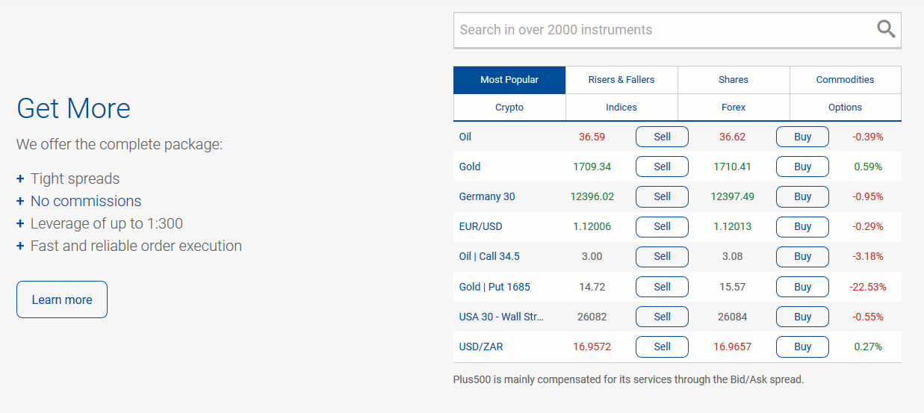924x413 pixels.
Task: Open the Oil | Call 34.5 instrument link
Action: (x=489, y=256)
